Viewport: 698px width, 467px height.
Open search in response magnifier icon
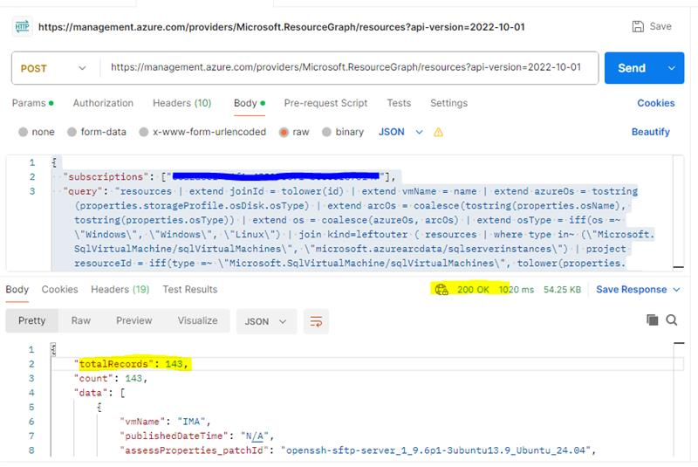(671, 319)
